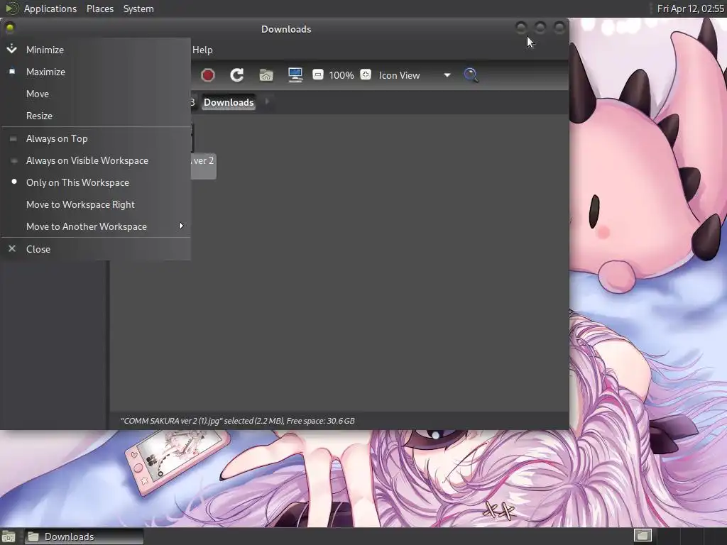Open the Computer icon in toolbar
727x545 pixels.
295,75
